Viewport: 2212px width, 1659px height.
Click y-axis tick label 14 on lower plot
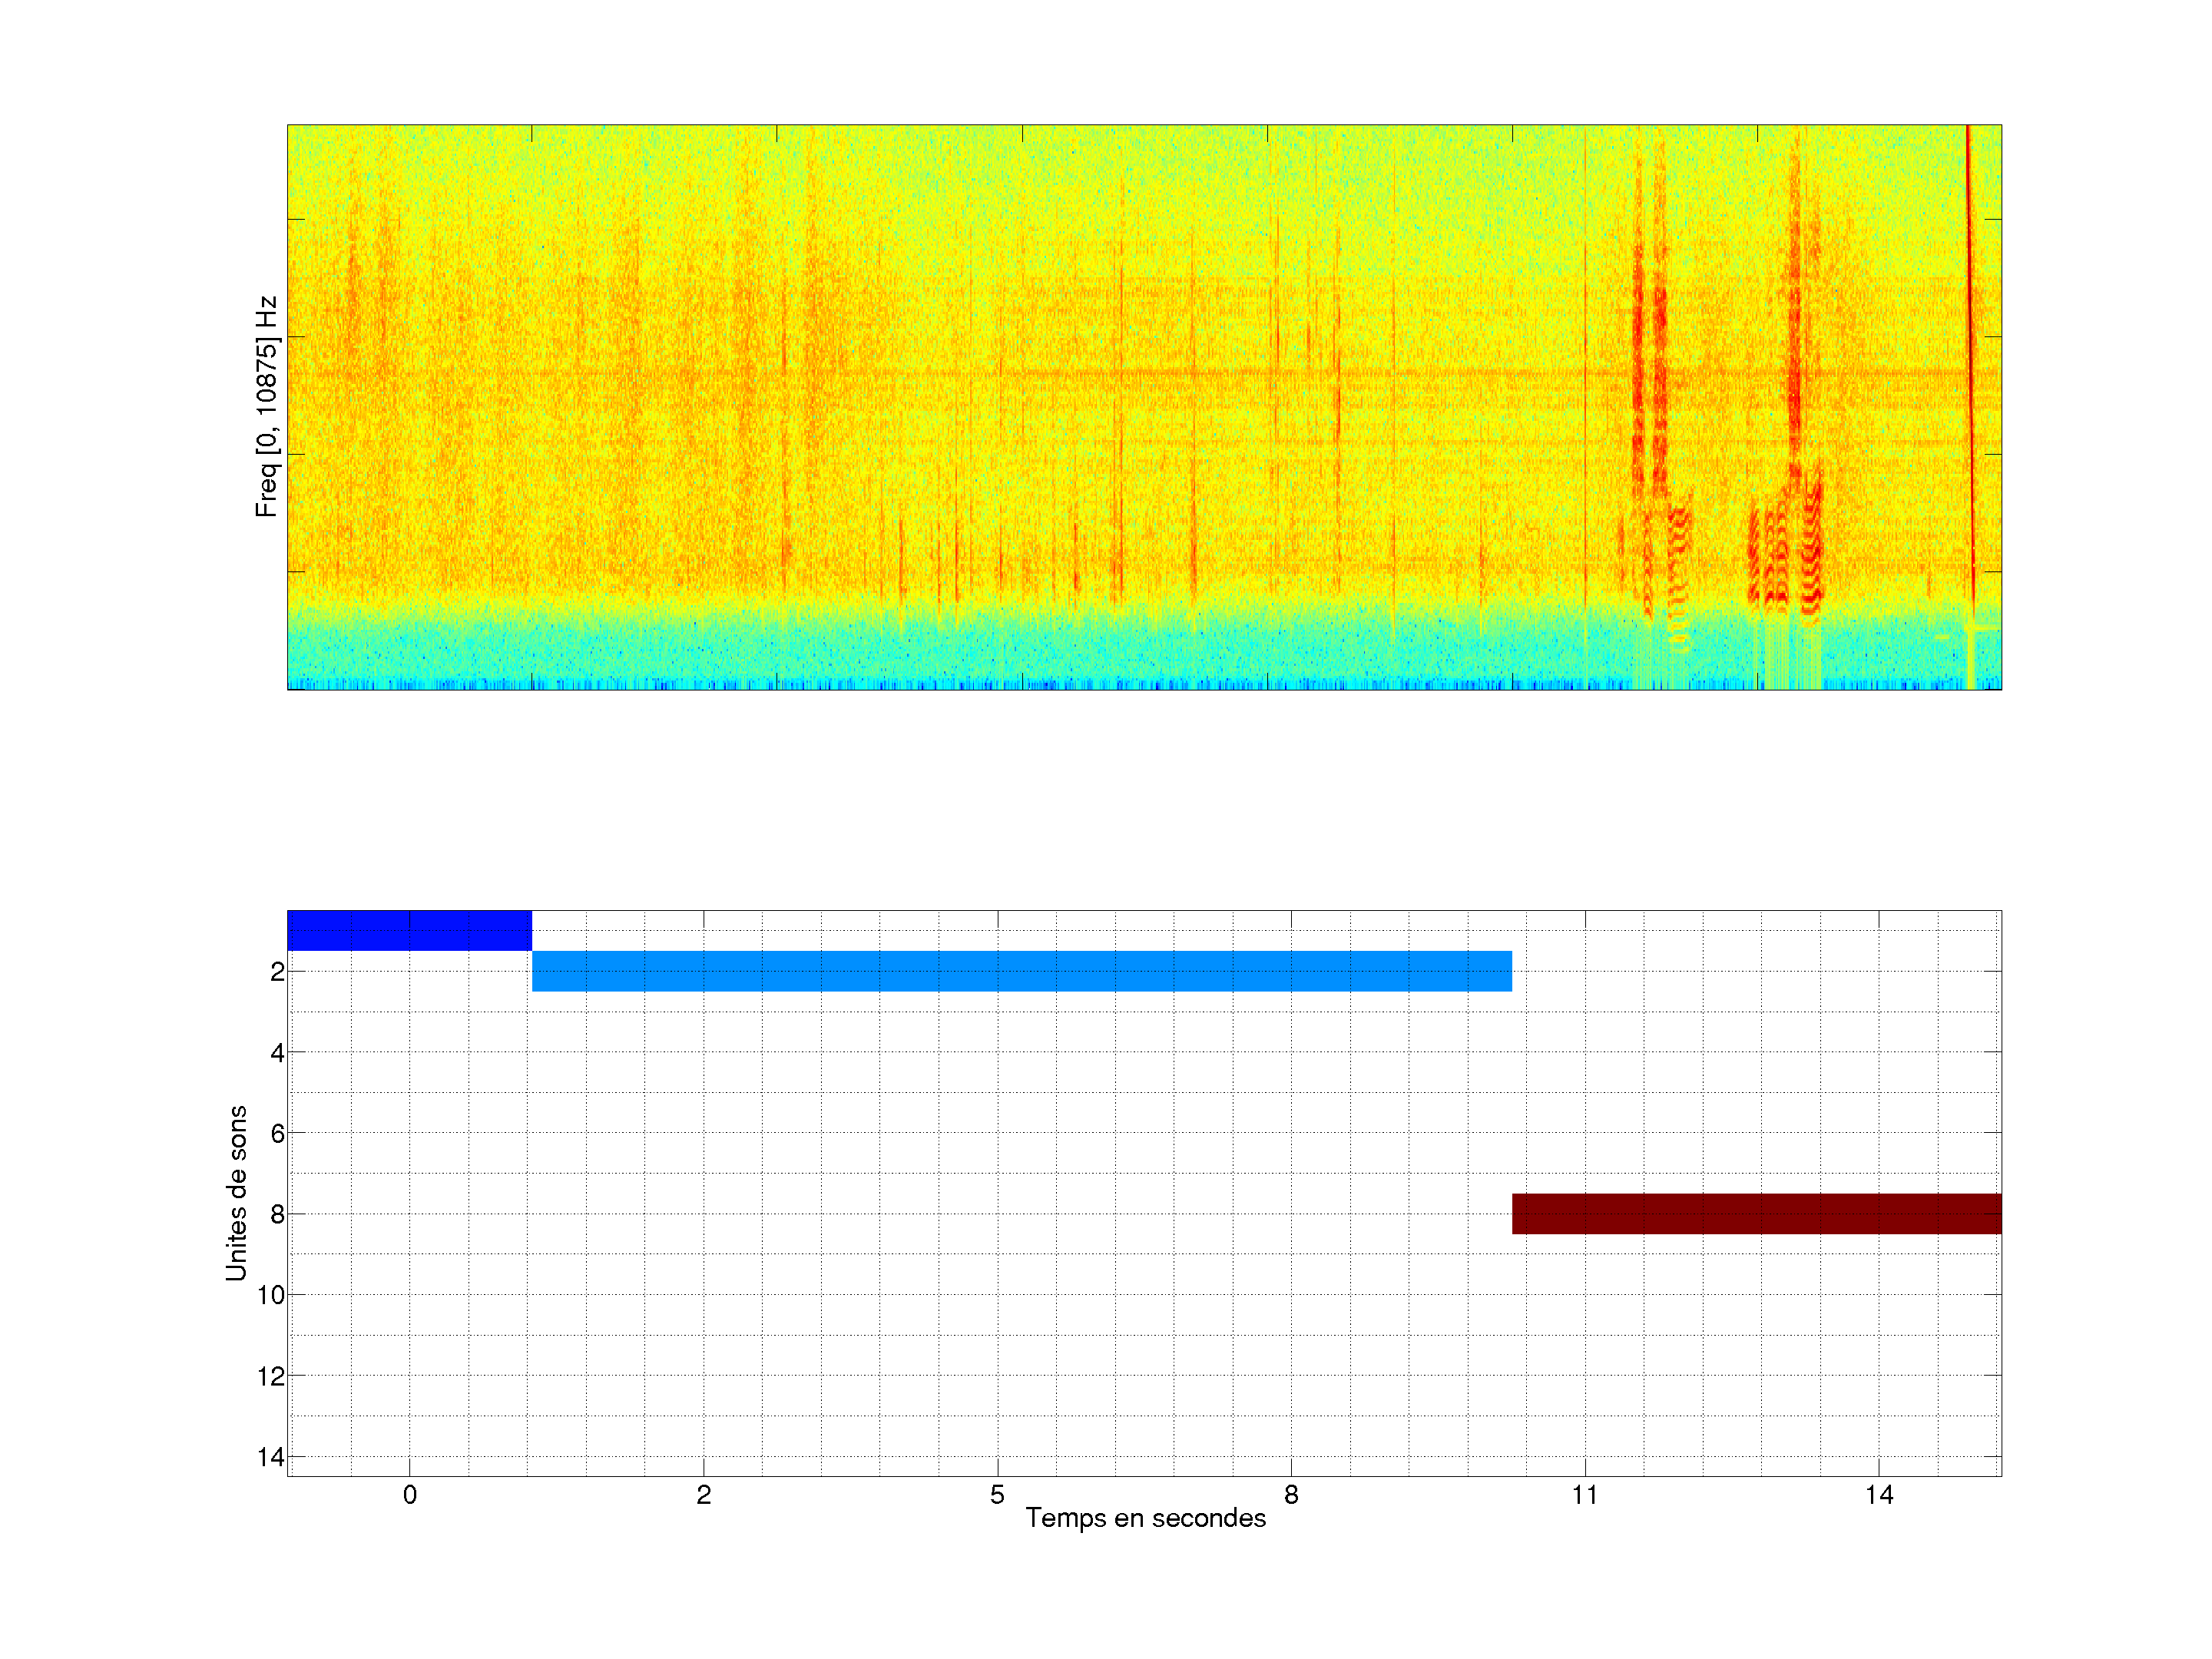tap(271, 1457)
